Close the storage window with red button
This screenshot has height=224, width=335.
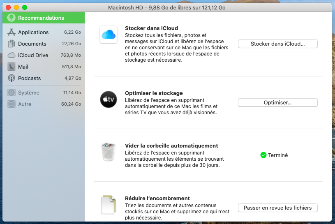[x=8, y=7]
